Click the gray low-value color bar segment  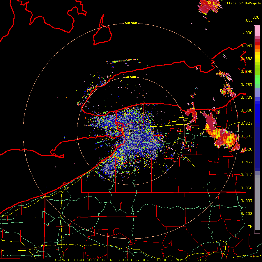click(257, 202)
